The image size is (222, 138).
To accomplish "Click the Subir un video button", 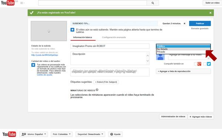I will (x=212, y=3).
